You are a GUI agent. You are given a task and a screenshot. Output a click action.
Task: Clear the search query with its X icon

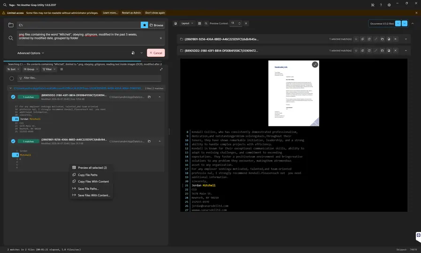coord(161,38)
